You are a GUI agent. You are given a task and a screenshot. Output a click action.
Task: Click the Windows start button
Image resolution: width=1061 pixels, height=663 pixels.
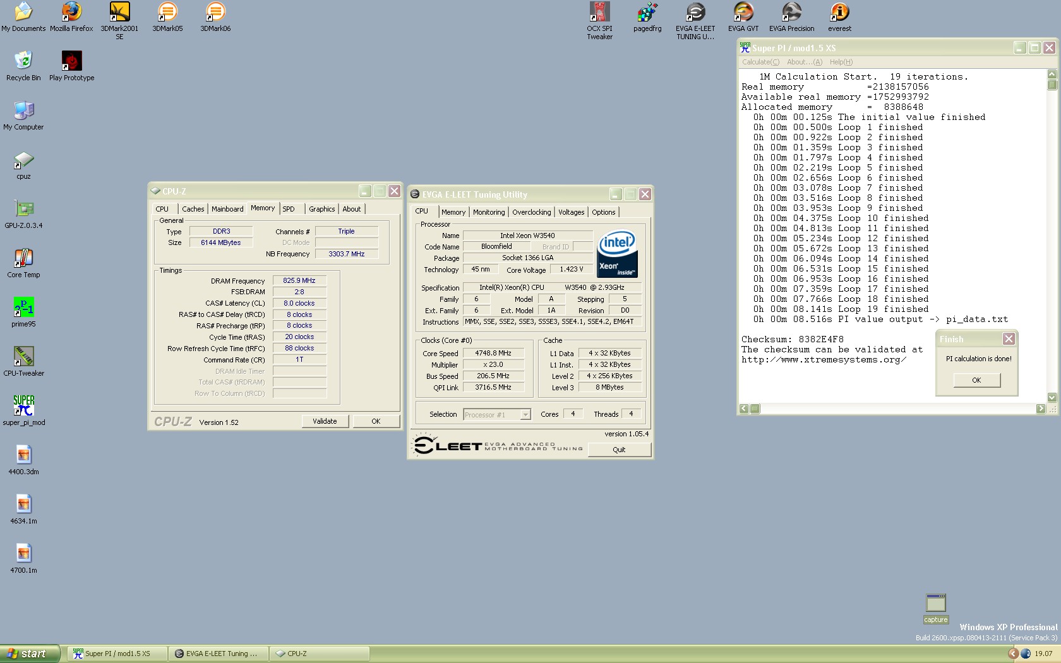[x=30, y=654]
